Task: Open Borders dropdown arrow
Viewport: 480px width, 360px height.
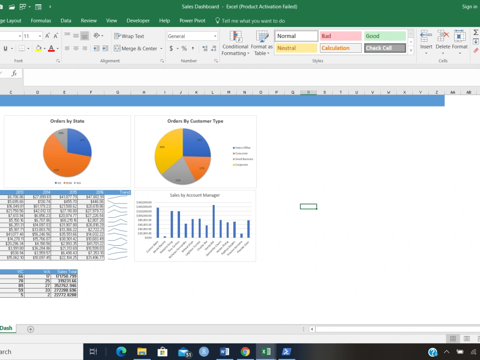Action: (28, 48)
